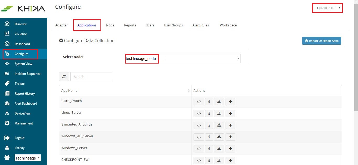Download Cisco_Switch app using download icon
This screenshot has height=165, width=358.
[219, 102]
